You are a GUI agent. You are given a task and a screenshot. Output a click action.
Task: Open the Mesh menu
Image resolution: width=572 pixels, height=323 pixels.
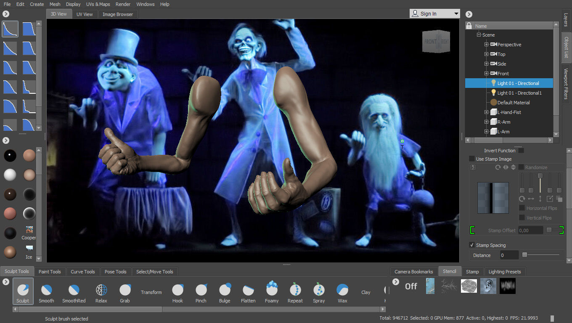[55, 4]
